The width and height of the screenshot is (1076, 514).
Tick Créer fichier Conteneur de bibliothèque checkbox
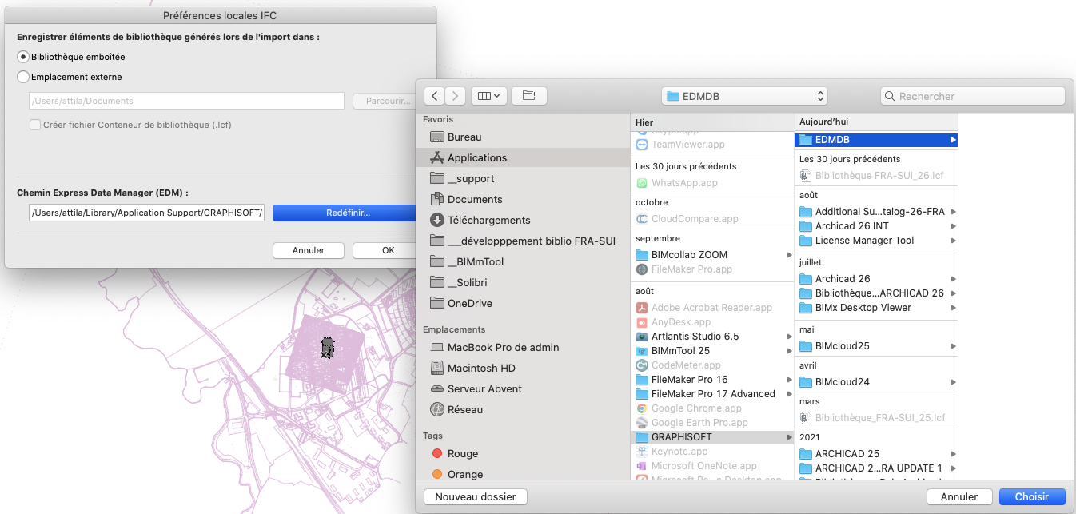[x=35, y=125]
